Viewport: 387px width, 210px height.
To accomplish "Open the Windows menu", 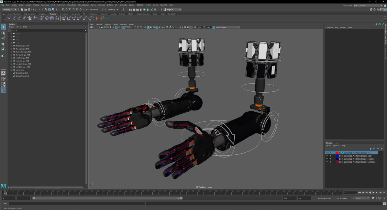I will 45,5.
